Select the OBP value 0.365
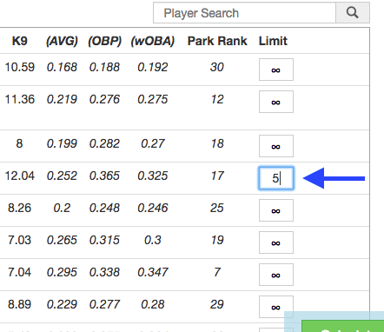This screenshot has height=332, width=384. click(x=104, y=176)
